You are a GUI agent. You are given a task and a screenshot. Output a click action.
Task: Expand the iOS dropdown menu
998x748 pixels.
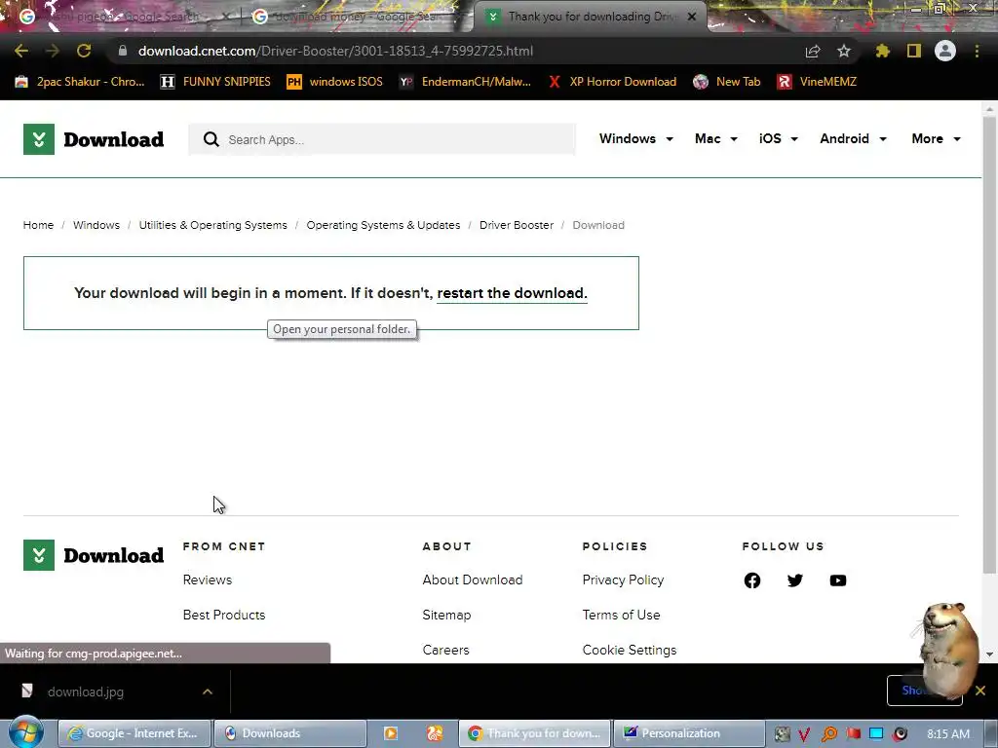(779, 138)
